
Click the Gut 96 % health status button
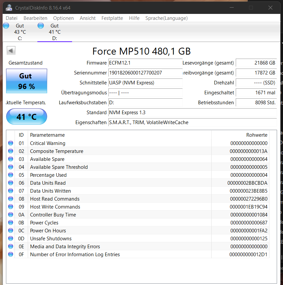coord(27,81)
